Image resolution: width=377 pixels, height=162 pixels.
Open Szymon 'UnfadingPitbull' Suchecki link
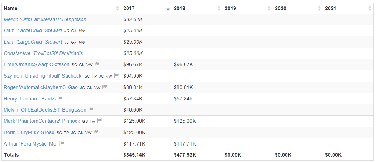43,76
